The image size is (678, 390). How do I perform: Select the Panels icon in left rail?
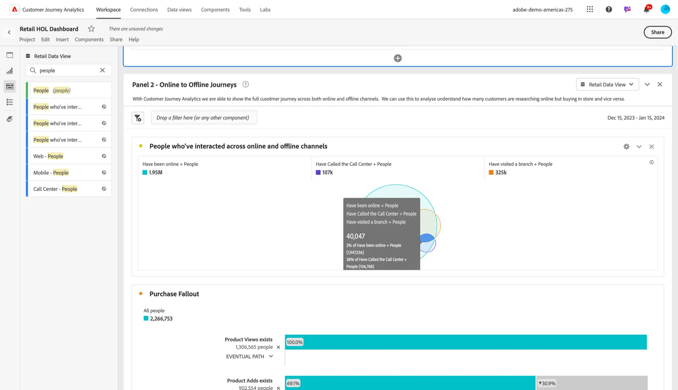10,55
